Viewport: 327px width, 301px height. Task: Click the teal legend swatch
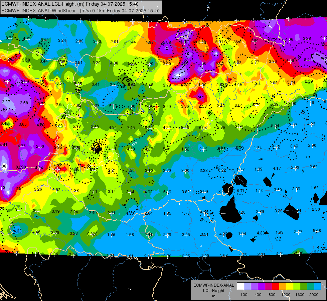pos(311,286)
